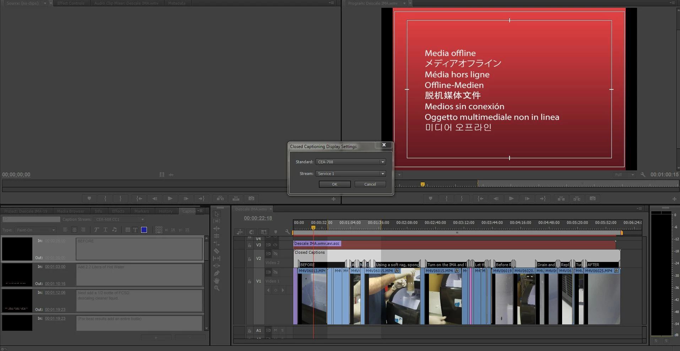Click Insert button in Source monitor
680x351 pixels.
(x=220, y=198)
